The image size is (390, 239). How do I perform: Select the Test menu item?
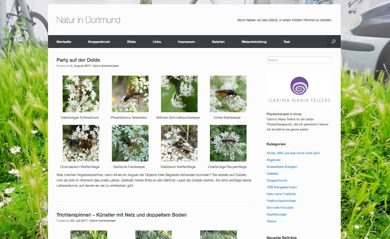pyautogui.click(x=287, y=42)
